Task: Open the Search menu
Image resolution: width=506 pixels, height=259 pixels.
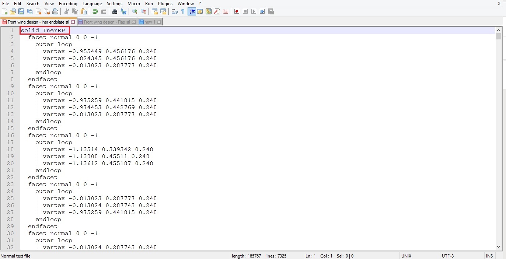Action: 33,3
